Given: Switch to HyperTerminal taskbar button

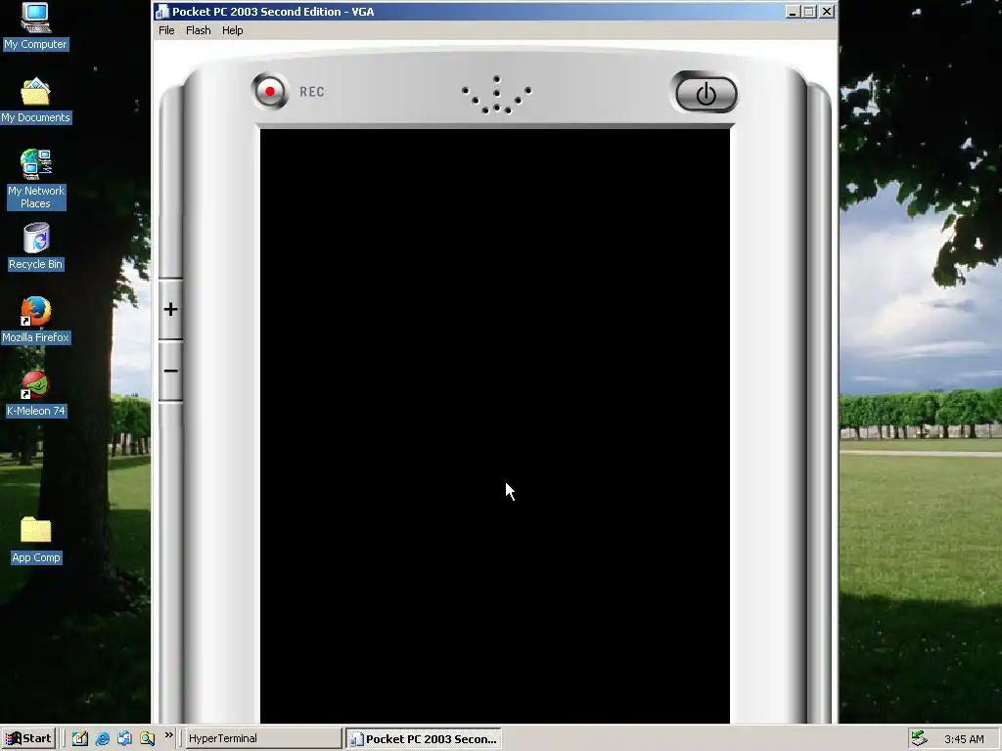Looking at the screenshot, I should tap(263, 738).
